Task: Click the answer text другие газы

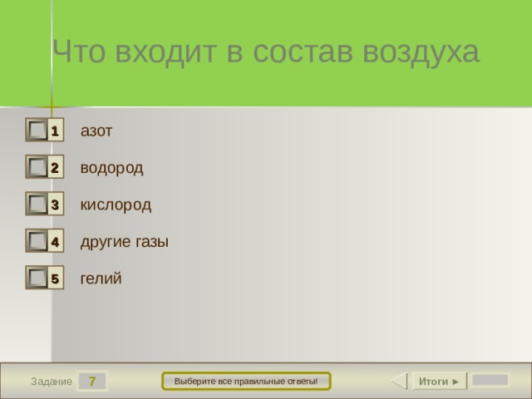Action: click(x=125, y=242)
